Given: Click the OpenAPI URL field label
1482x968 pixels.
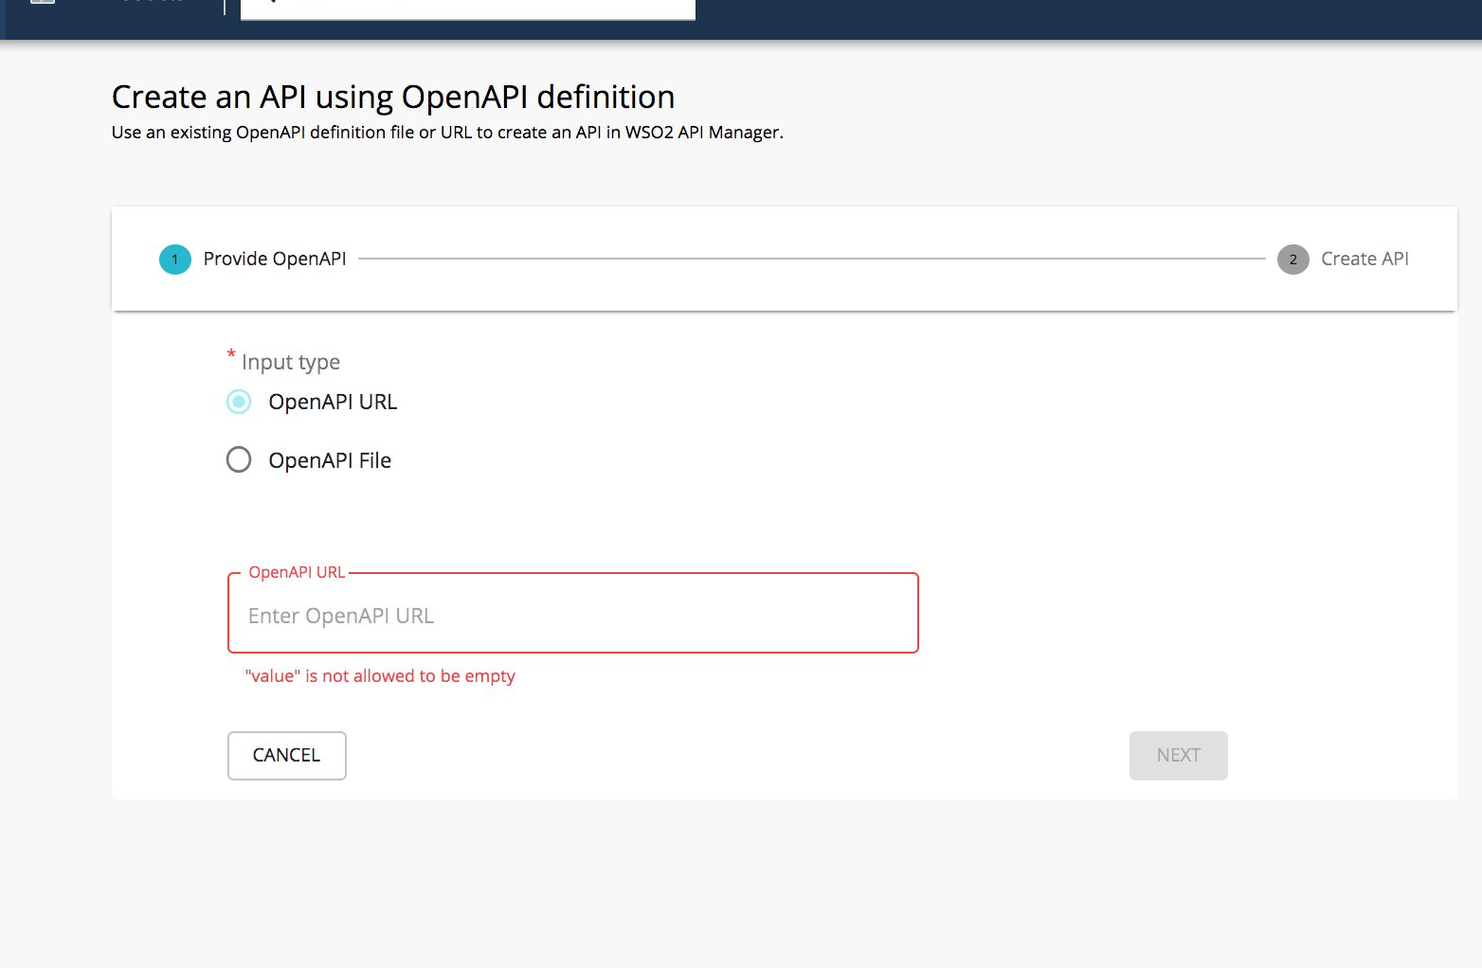Looking at the screenshot, I should [297, 571].
